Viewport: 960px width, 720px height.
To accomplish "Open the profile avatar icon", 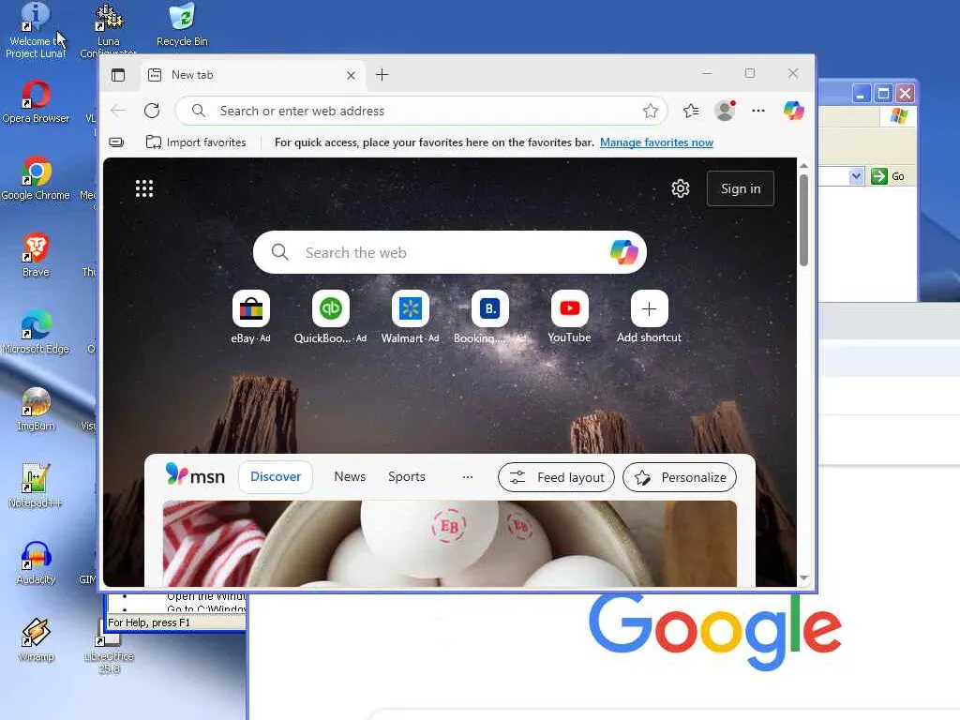I will (725, 111).
